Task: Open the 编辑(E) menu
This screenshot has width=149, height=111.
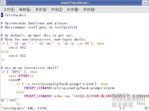Action: pos(25,9)
